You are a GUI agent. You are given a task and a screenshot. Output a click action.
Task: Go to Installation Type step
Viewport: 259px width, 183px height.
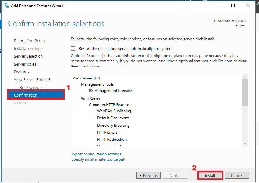pyautogui.click(x=28, y=49)
